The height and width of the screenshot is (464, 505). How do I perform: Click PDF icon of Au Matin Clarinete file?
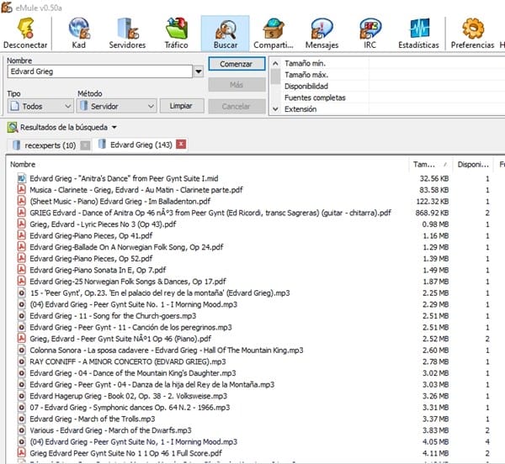22,190
